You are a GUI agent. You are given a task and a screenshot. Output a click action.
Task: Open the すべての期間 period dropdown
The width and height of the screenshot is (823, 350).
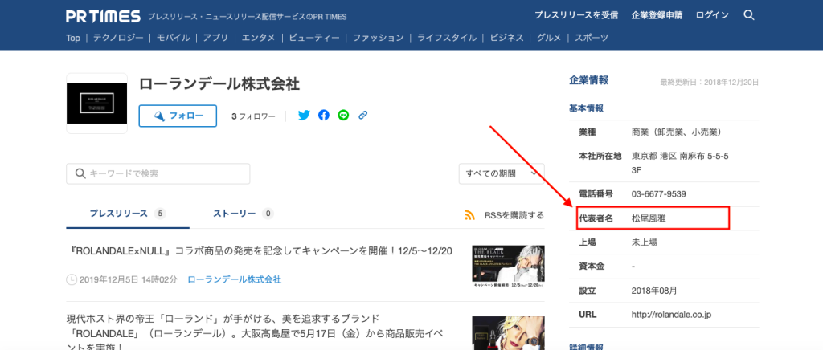tap(502, 173)
